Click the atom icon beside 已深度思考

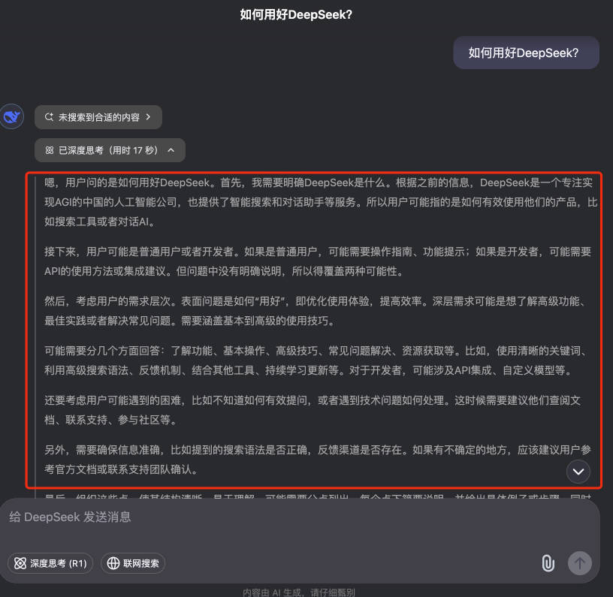50,150
